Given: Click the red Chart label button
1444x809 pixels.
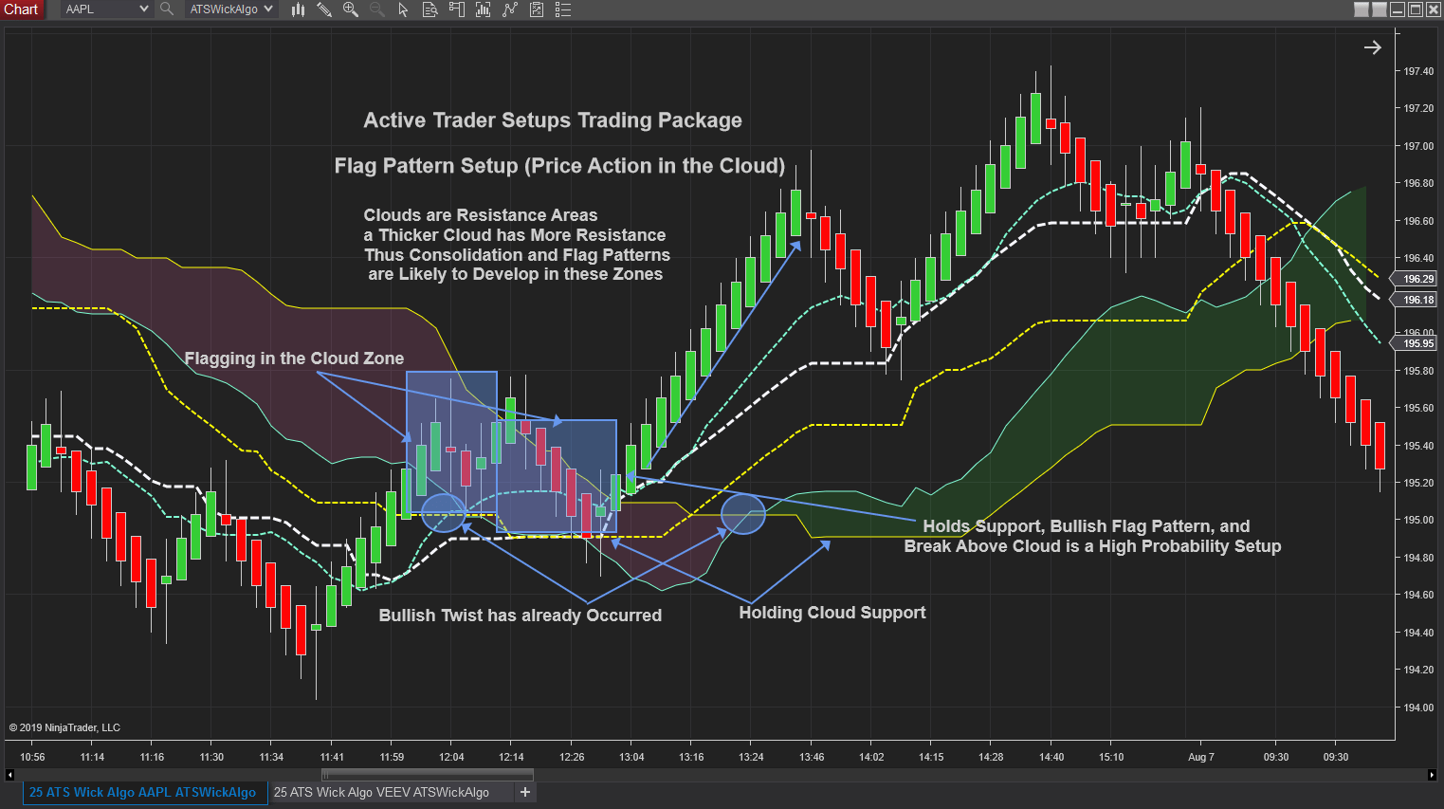Looking at the screenshot, I should [21, 9].
